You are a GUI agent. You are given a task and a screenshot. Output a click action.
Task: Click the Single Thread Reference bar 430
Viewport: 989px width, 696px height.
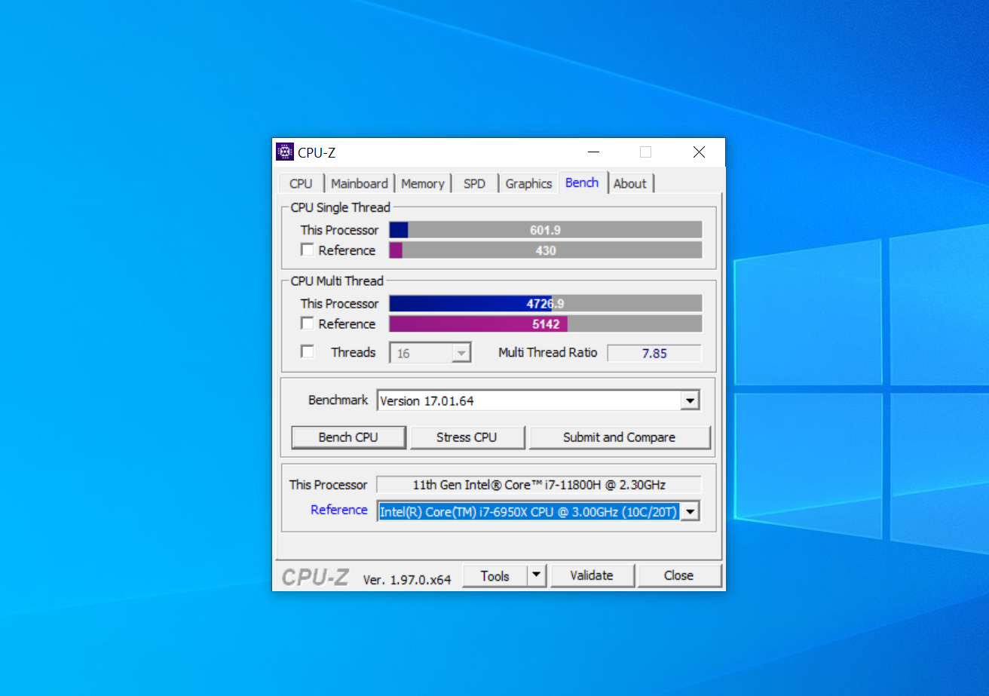coord(546,250)
